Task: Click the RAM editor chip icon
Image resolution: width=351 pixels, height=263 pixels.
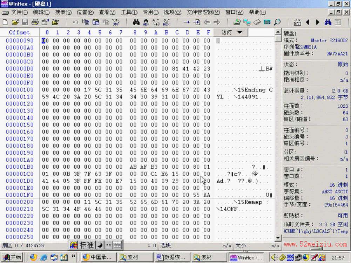Action: coord(257,22)
